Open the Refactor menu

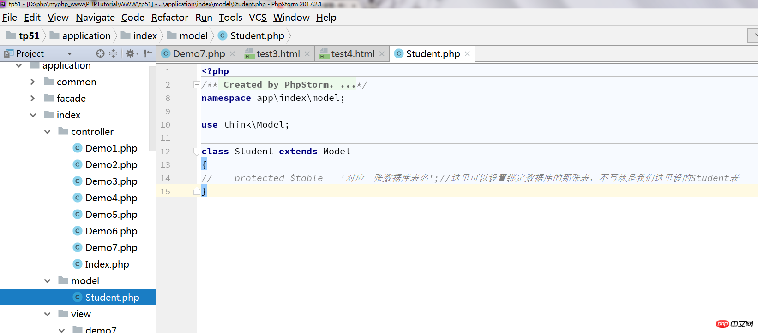pyautogui.click(x=170, y=18)
